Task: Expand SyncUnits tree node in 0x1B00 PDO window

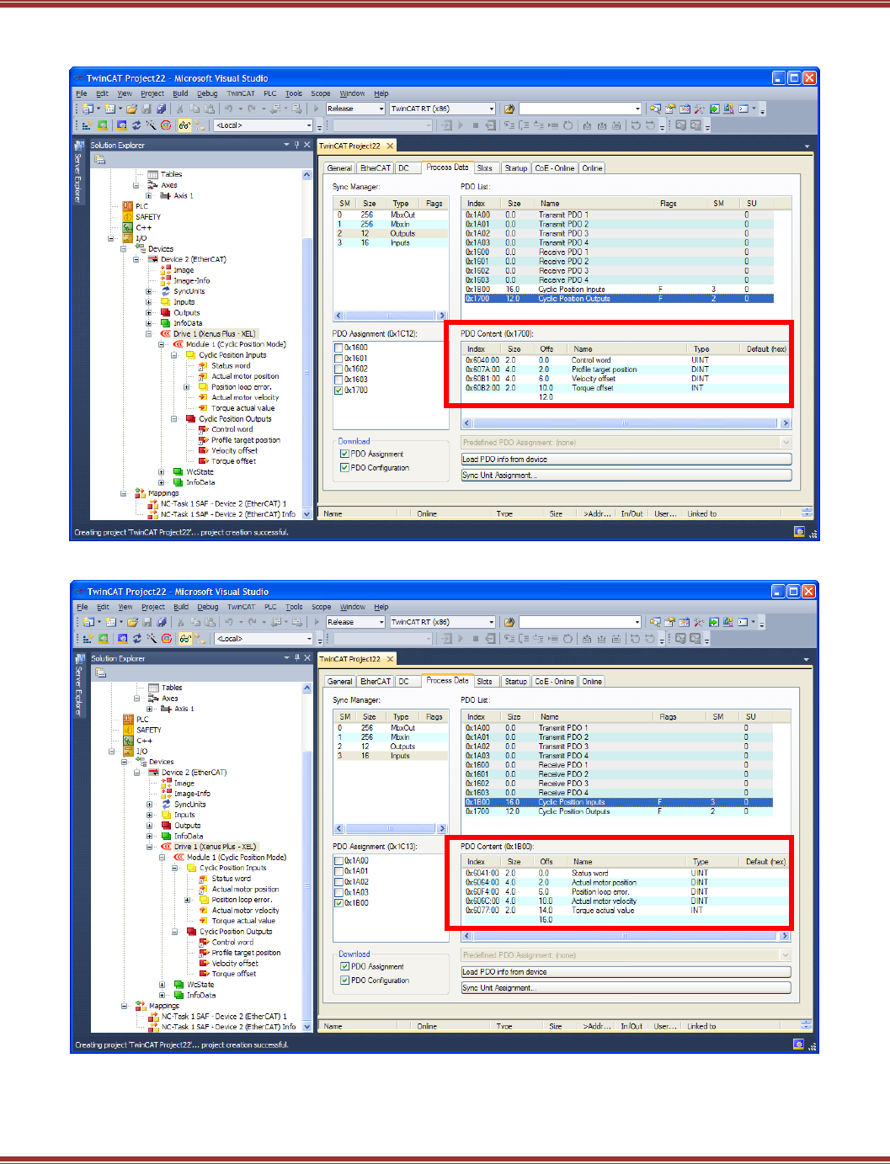Action: click(149, 805)
